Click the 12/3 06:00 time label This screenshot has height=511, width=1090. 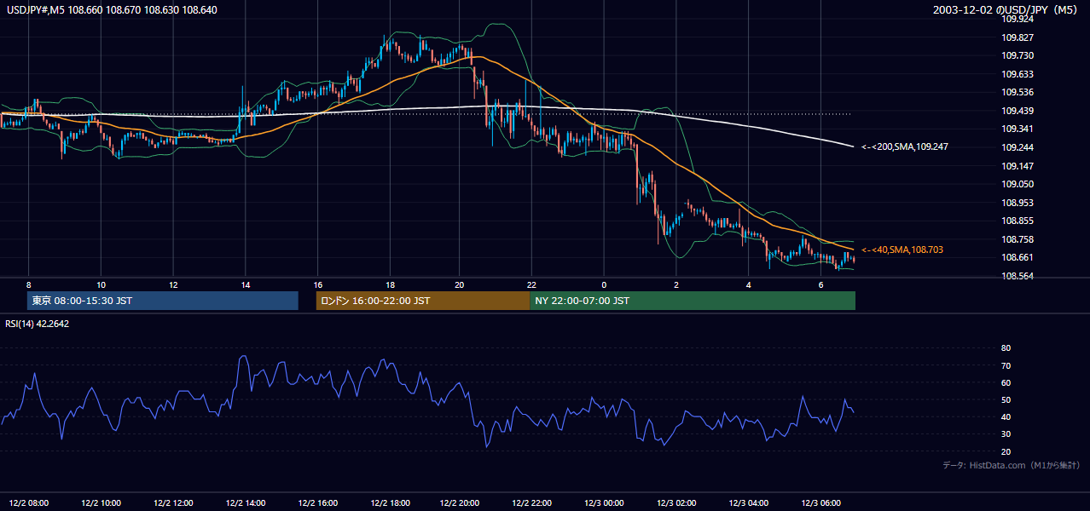click(x=820, y=502)
